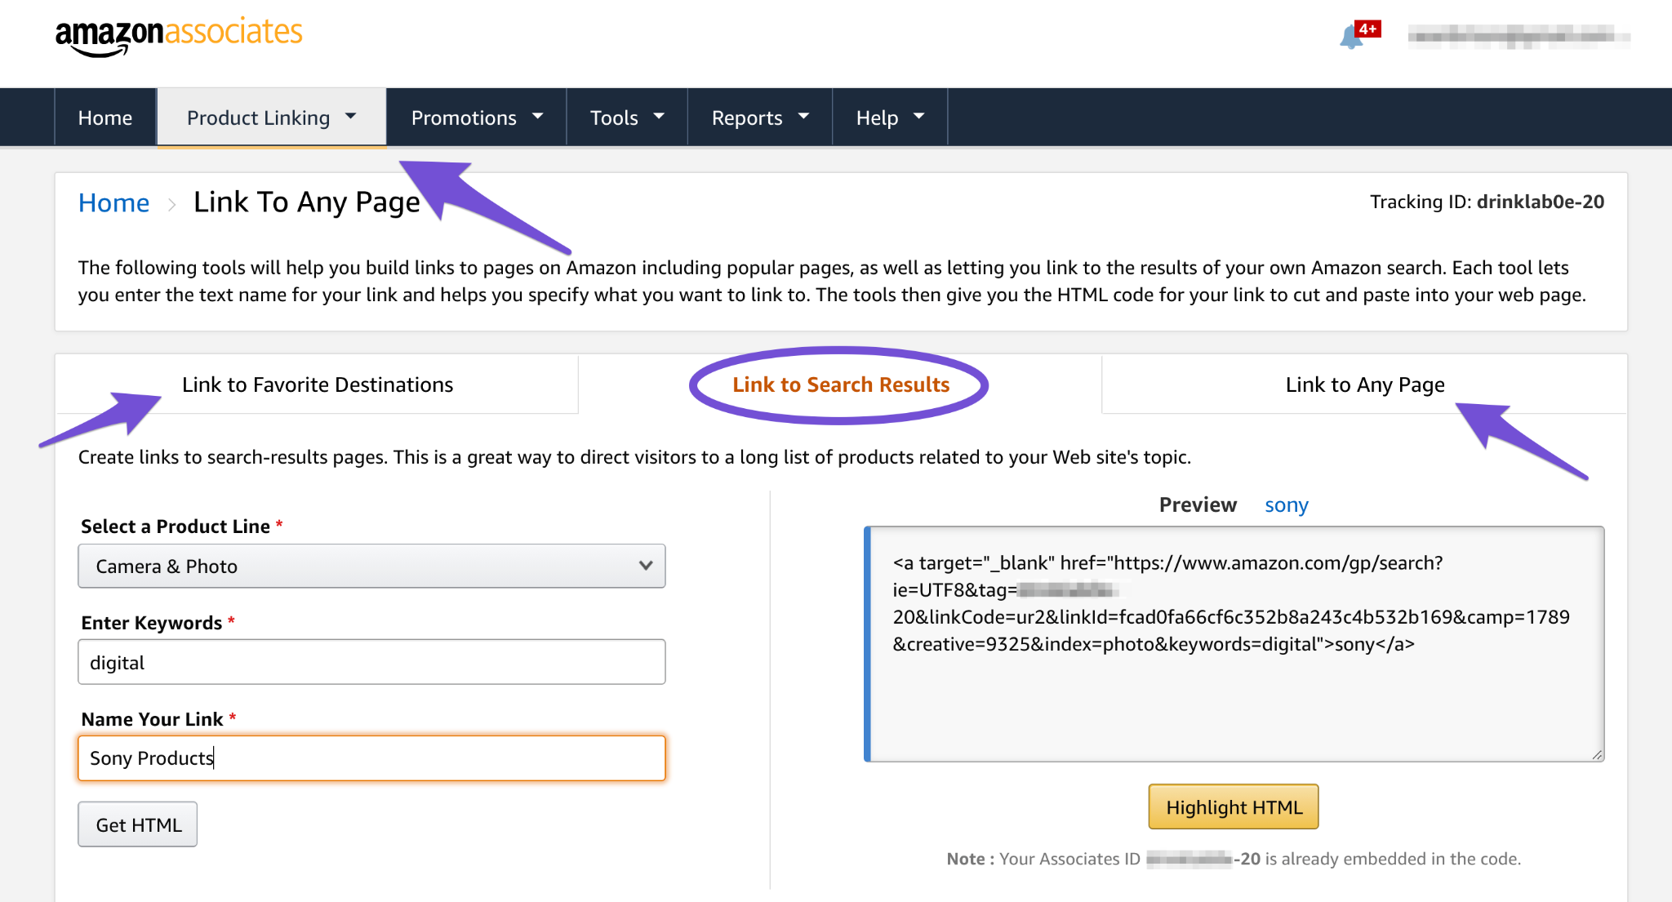Focus the Name Your Link field
The width and height of the screenshot is (1672, 902).
[x=371, y=758]
